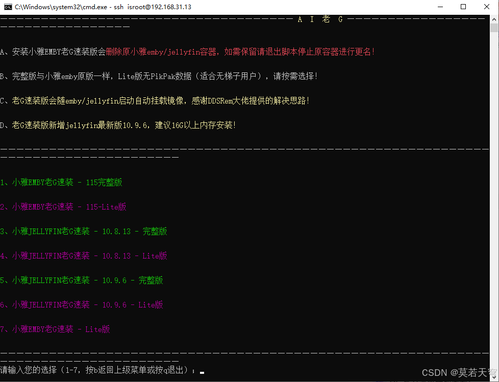Screen dimensions: 499x382
Task: Click the "A I 老 G" header text
Action: (x=320, y=19)
